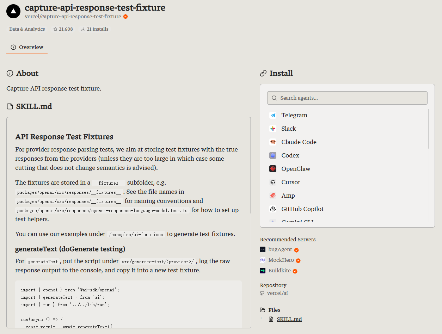Click the Codex icon
442x334 pixels.
(273, 155)
